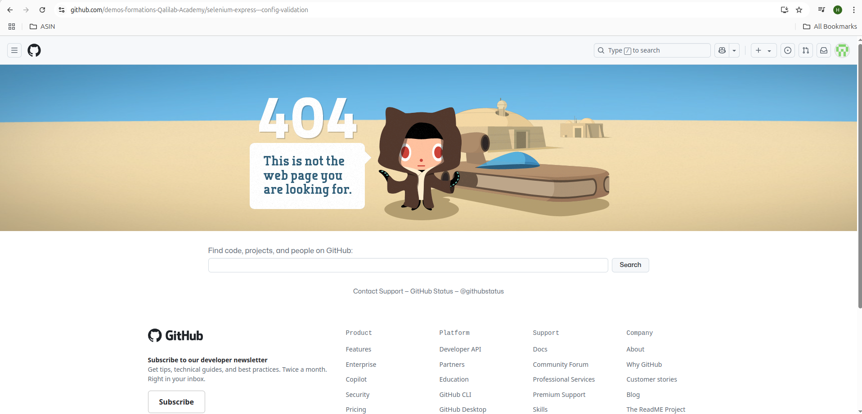Click the Search button
862x414 pixels.
(x=630, y=265)
